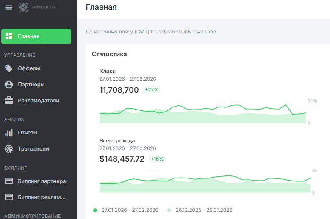Click the Офферы tag icon
The height and width of the screenshot is (219, 330).
(8, 68)
